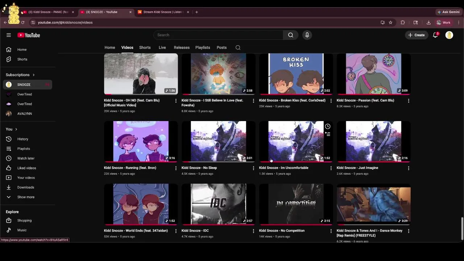Viewport: 464px width, 261px height.
Task: Open the Work profile dropdown
Action: (x=443, y=22)
